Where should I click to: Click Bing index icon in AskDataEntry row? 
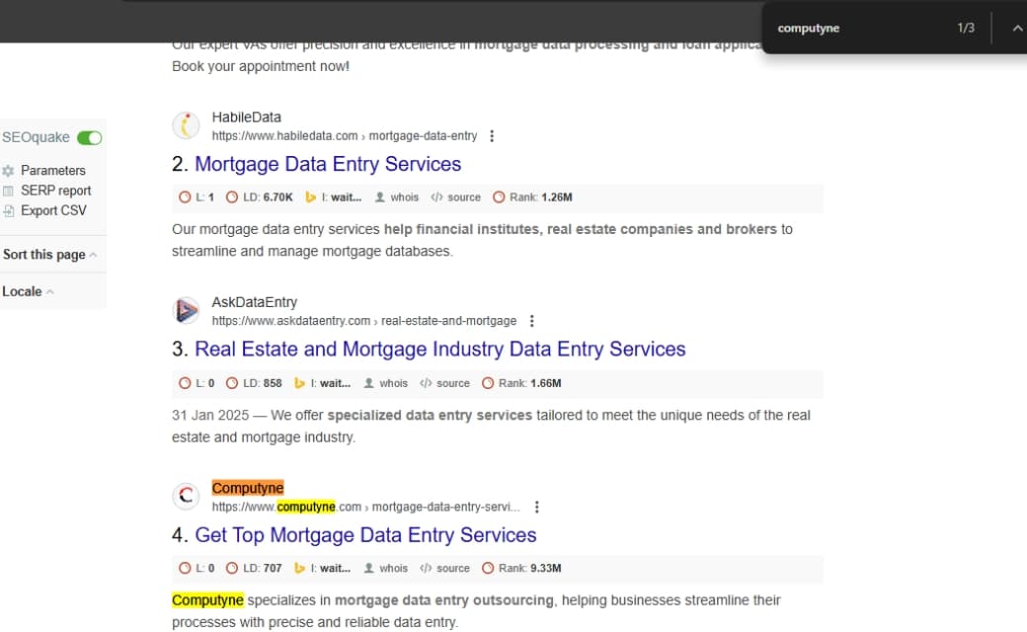point(299,383)
